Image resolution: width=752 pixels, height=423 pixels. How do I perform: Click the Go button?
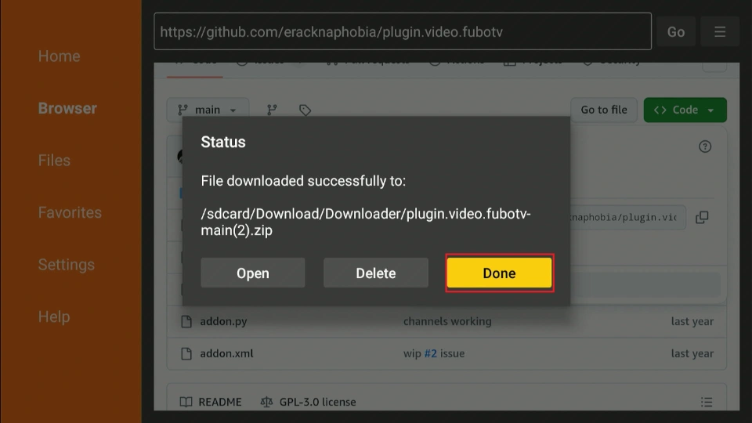point(676,31)
